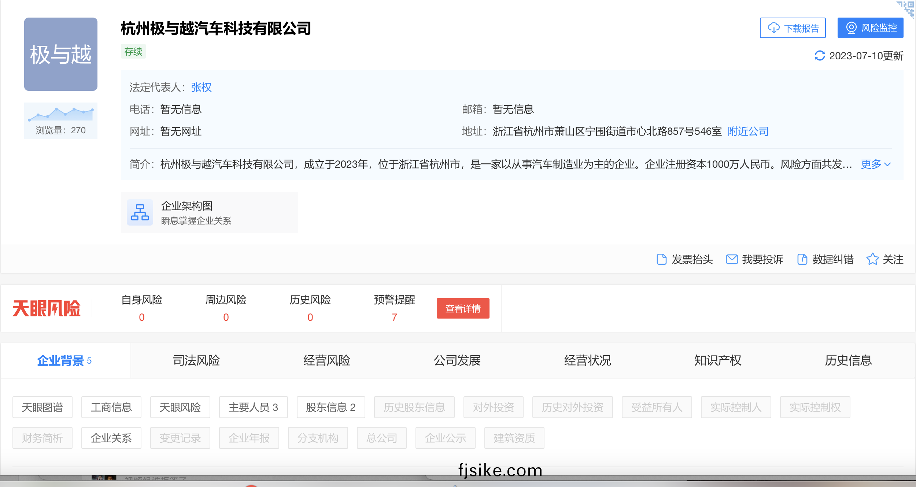Image resolution: width=916 pixels, height=487 pixels.
Task: Select the 股东信息 2 tag
Action: [x=330, y=407]
